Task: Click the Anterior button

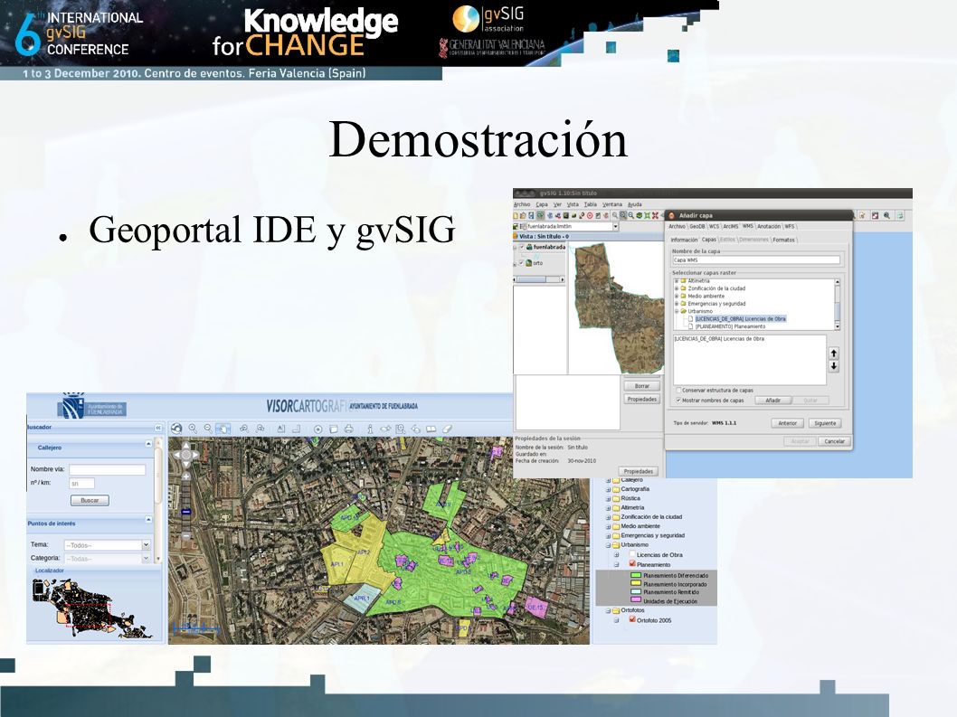Action: point(787,423)
